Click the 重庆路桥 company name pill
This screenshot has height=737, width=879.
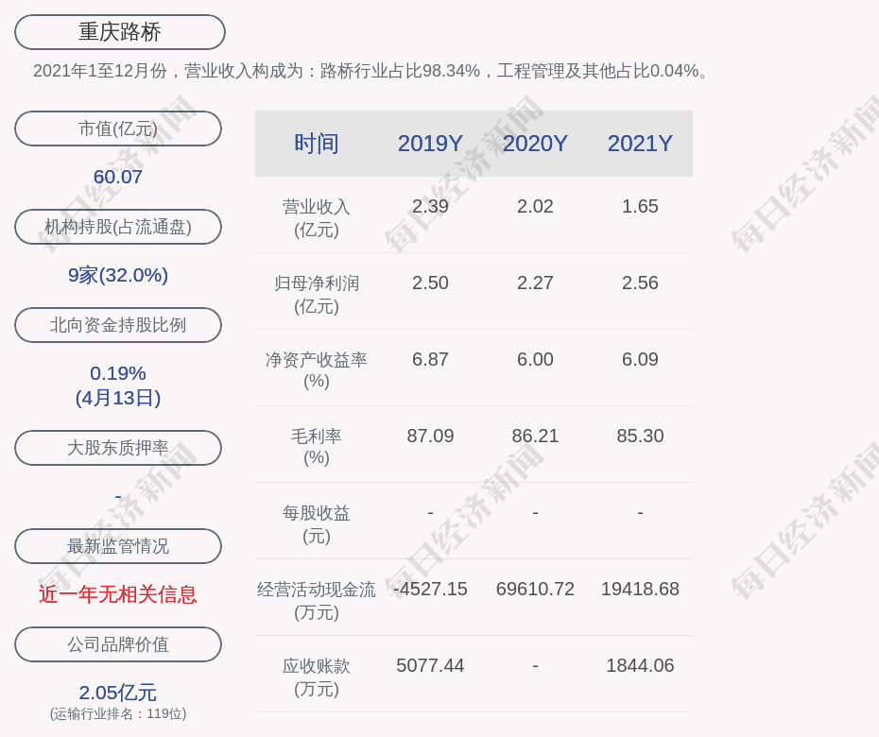119,32
